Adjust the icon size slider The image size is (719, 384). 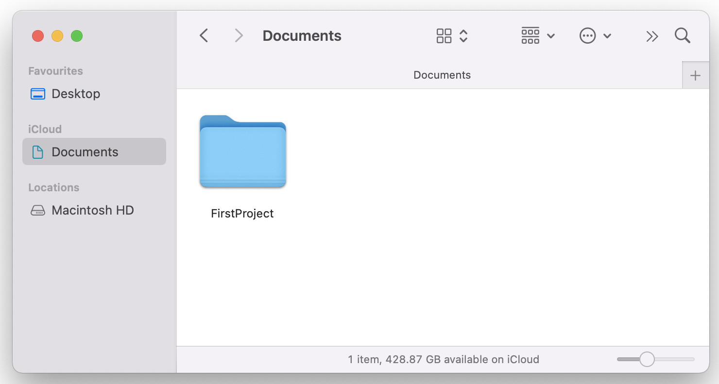pos(646,359)
